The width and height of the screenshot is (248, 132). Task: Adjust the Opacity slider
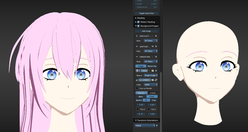pyautogui.click(x=147, y=93)
